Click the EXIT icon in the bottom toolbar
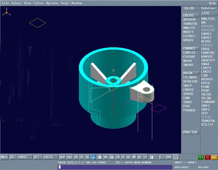 click(x=93, y=157)
